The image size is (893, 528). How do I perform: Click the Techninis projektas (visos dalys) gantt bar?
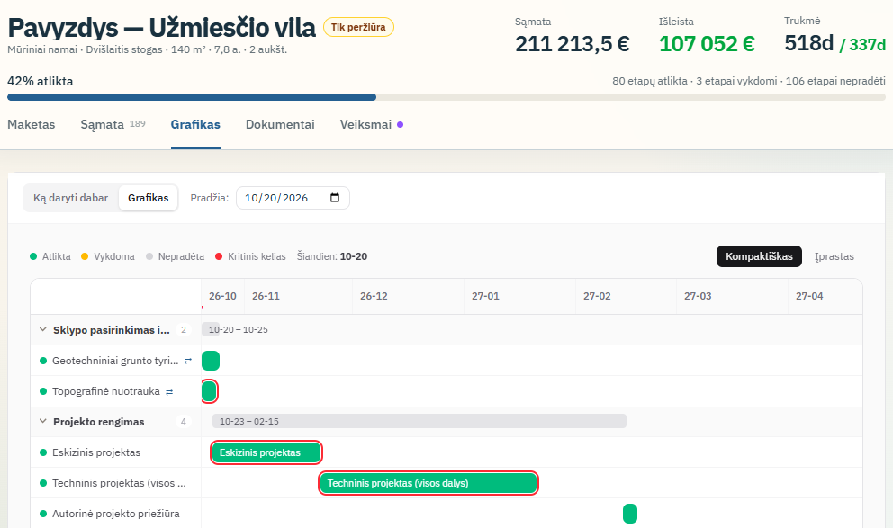tap(428, 483)
